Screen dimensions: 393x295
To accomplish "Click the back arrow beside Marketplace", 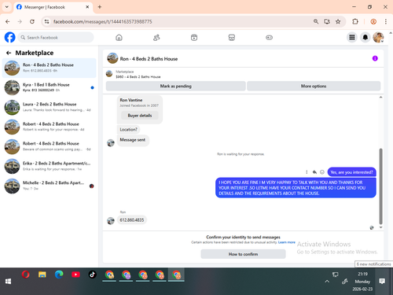I will point(9,53).
